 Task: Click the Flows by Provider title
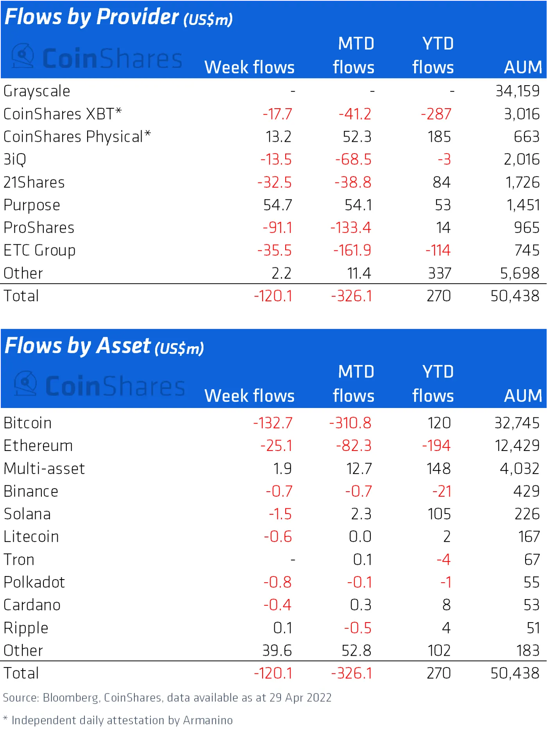[x=118, y=17]
